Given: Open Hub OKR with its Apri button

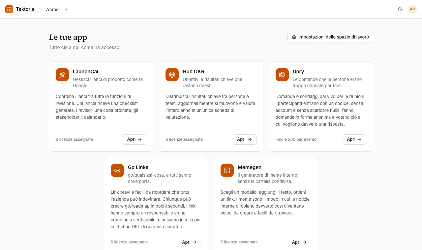Looking at the screenshot, I should tap(245, 139).
